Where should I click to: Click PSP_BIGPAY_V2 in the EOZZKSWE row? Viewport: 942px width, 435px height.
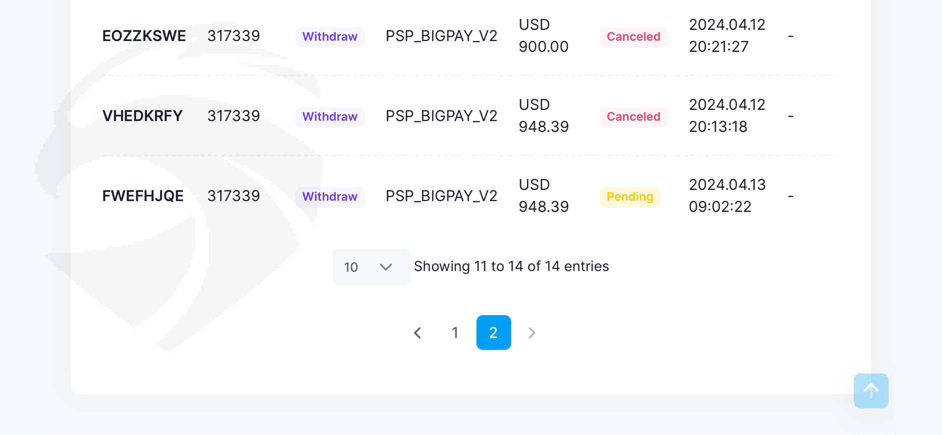click(x=441, y=36)
